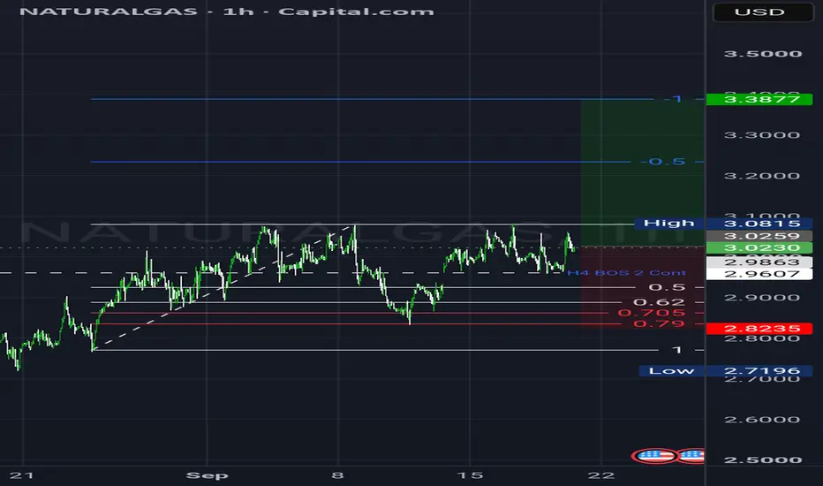Click the green profit zone of position
Image resolution: width=823 pixels, height=486 pixels.
click(x=643, y=173)
